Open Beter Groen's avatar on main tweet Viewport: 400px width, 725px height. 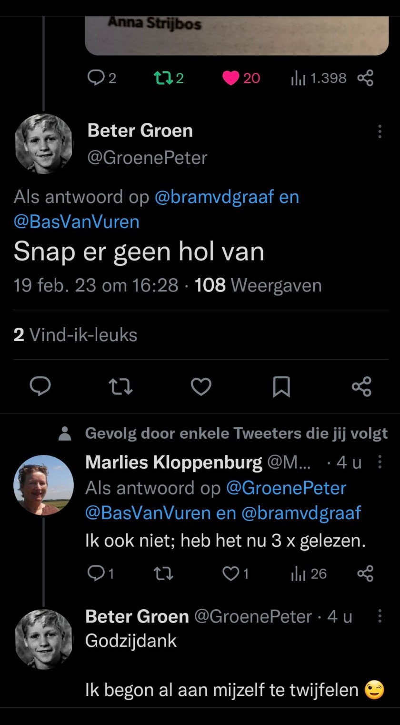pyautogui.click(x=43, y=143)
